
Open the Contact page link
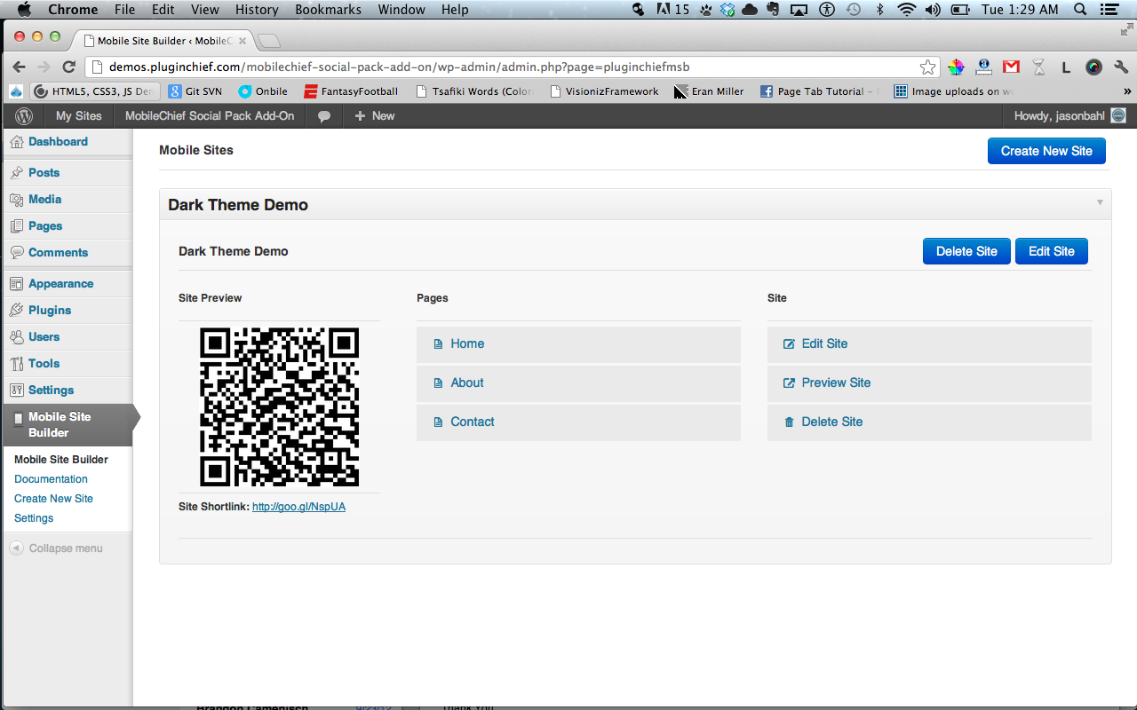pos(473,422)
